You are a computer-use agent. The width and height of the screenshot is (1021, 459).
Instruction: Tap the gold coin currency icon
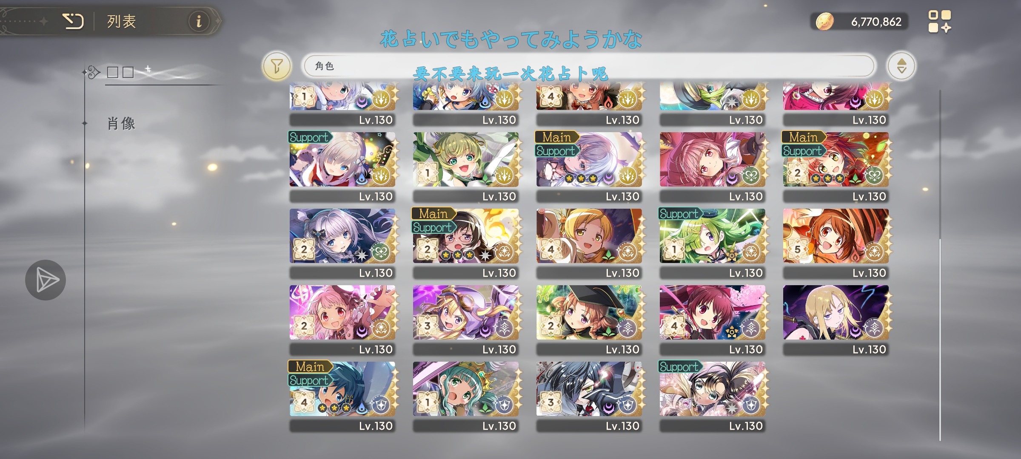(824, 22)
